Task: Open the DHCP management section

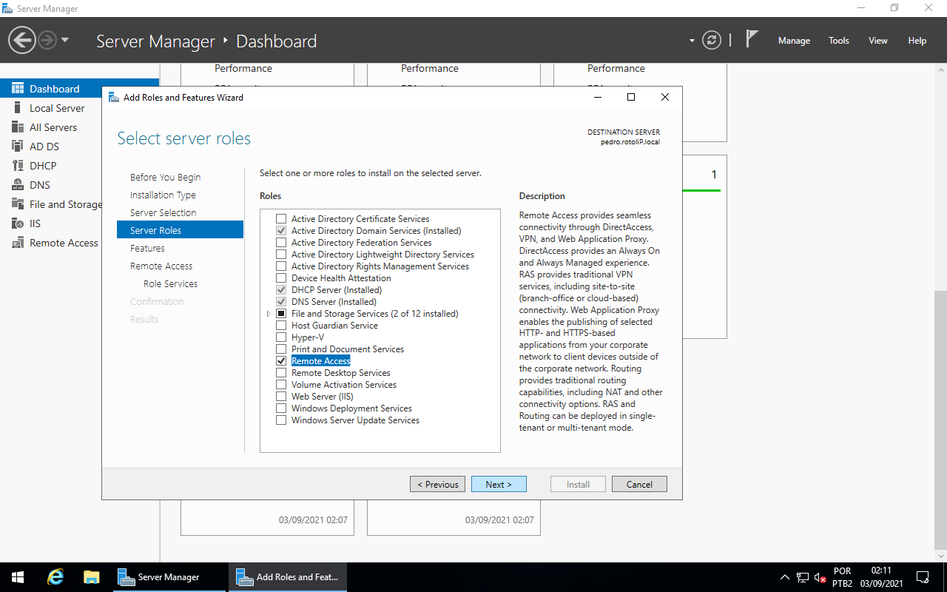Action: [44, 165]
